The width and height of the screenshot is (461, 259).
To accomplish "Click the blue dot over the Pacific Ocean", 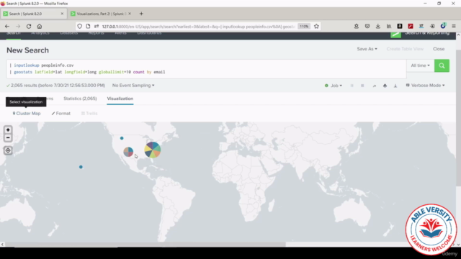I will click(x=81, y=167).
